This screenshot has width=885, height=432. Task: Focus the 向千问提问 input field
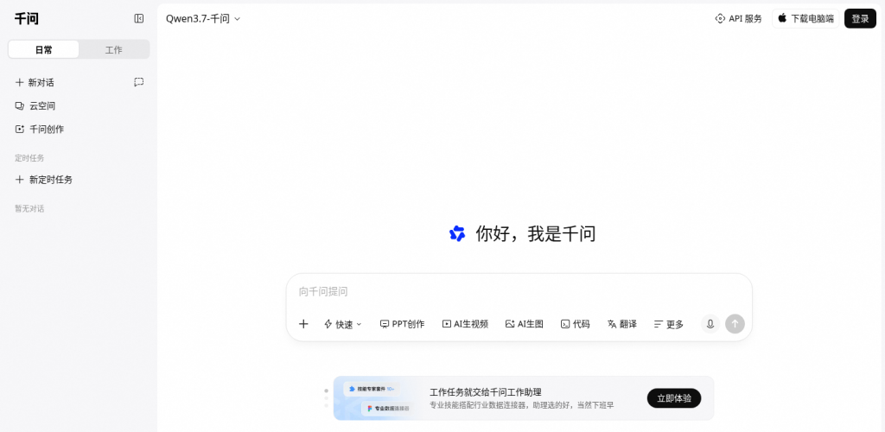pos(519,291)
